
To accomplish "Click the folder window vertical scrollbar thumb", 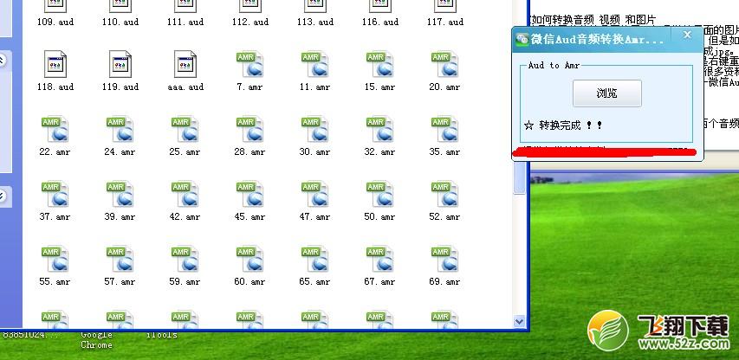I will click(x=519, y=177).
